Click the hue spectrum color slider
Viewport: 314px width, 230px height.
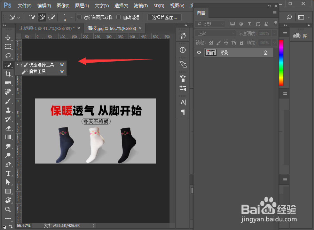click(281, 62)
